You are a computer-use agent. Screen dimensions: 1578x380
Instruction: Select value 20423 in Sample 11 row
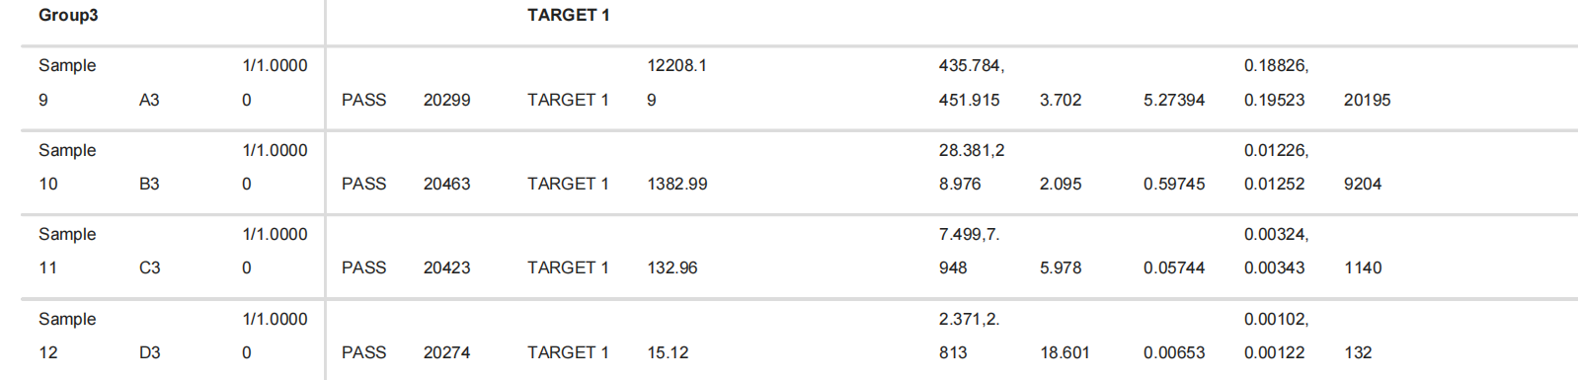point(446,268)
